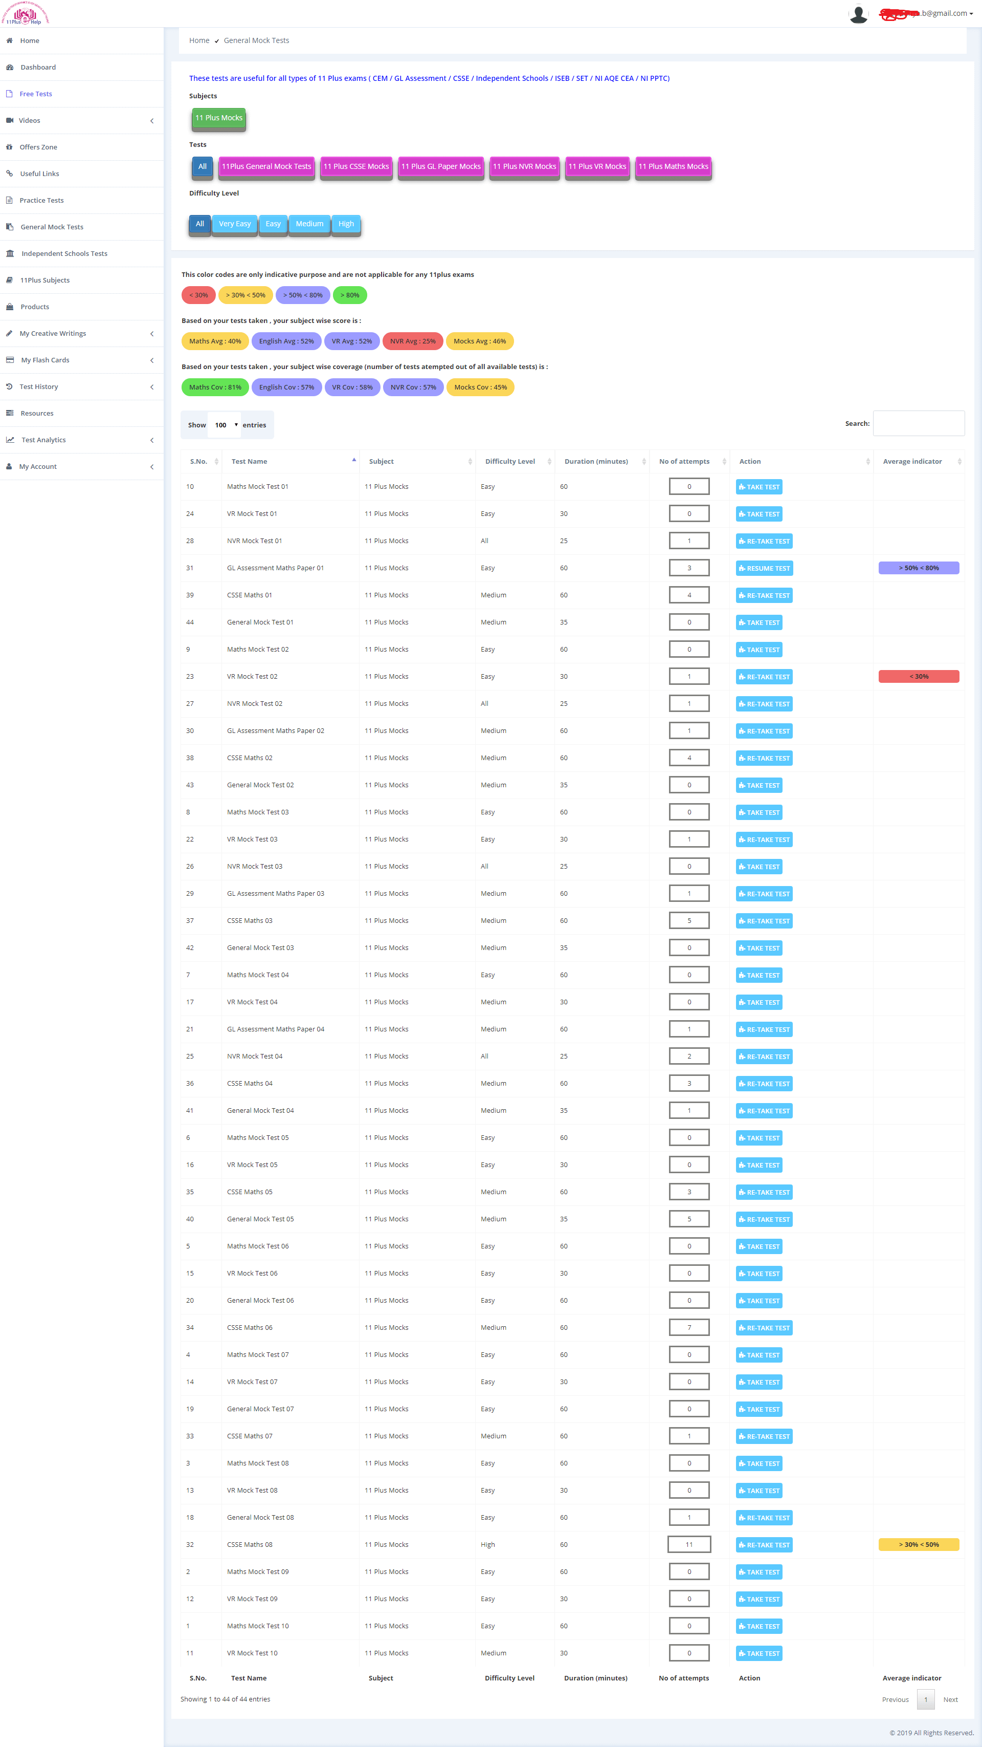This screenshot has height=1747, width=982.
Task: Click the Offers Zone gift icon
Action: pos(10,147)
